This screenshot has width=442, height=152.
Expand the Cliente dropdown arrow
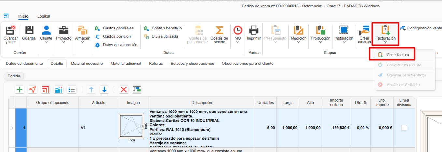pyautogui.click(x=46, y=42)
